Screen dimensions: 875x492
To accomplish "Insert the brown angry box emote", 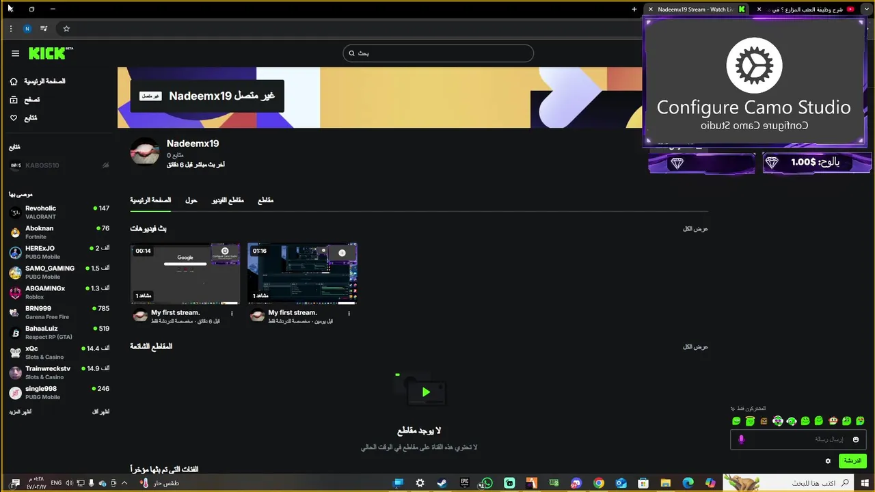I will pyautogui.click(x=764, y=421).
